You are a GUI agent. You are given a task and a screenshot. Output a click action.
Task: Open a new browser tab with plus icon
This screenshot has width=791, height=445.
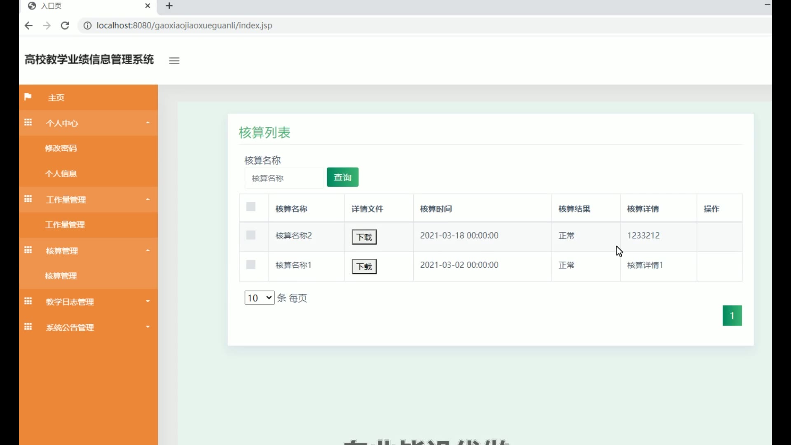(x=169, y=6)
